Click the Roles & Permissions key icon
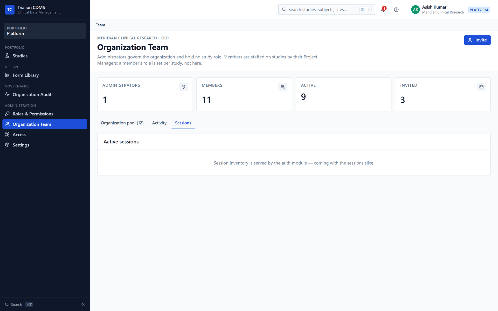The width and height of the screenshot is (498, 311). pos(7,114)
